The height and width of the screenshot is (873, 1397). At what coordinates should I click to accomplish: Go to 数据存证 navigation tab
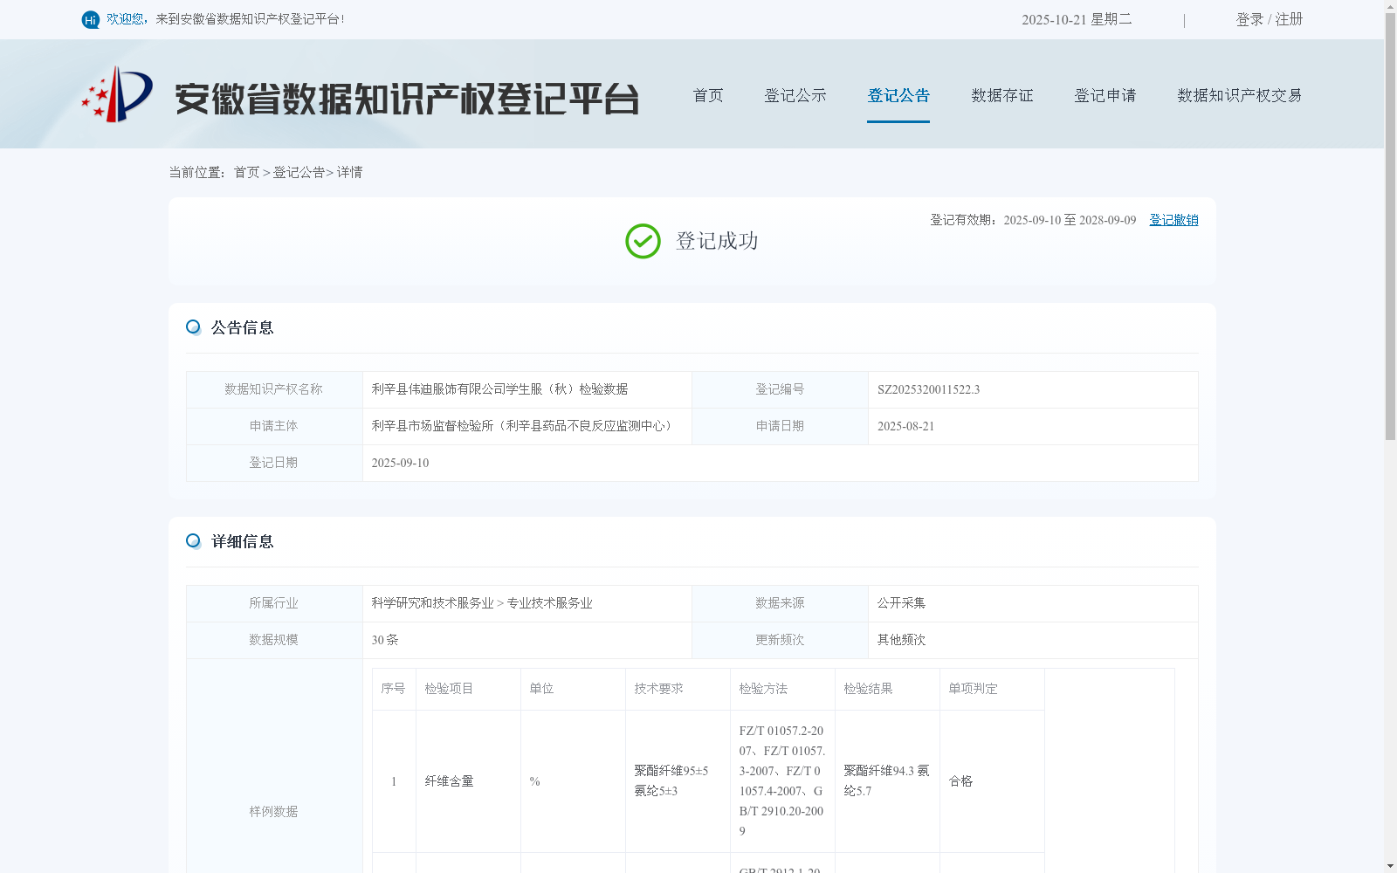(1002, 95)
